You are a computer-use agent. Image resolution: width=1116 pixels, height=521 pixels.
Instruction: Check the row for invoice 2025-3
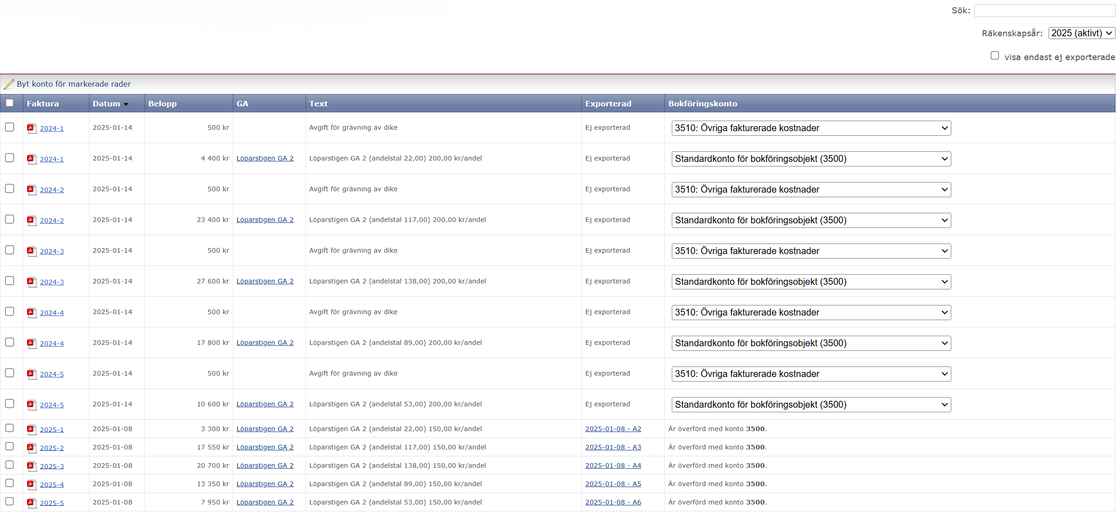pyautogui.click(x=10, y=465)
